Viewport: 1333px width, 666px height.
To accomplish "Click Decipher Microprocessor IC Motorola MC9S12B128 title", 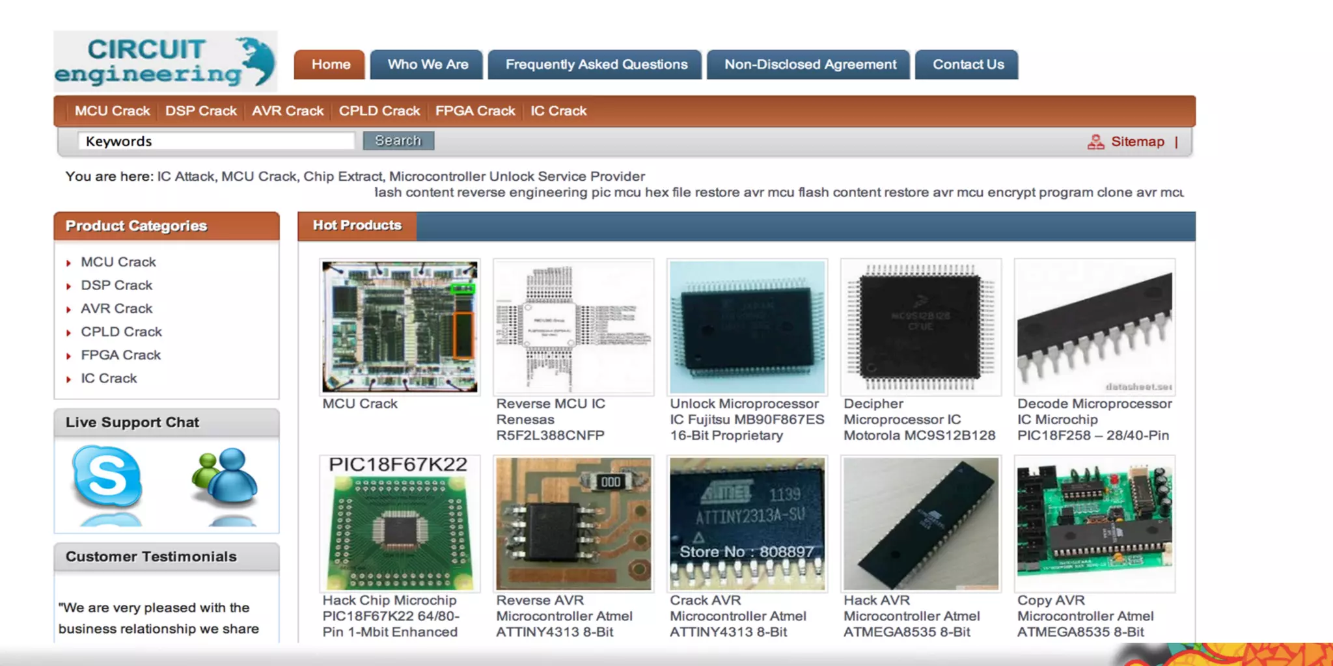I will [x=920, y=420].
